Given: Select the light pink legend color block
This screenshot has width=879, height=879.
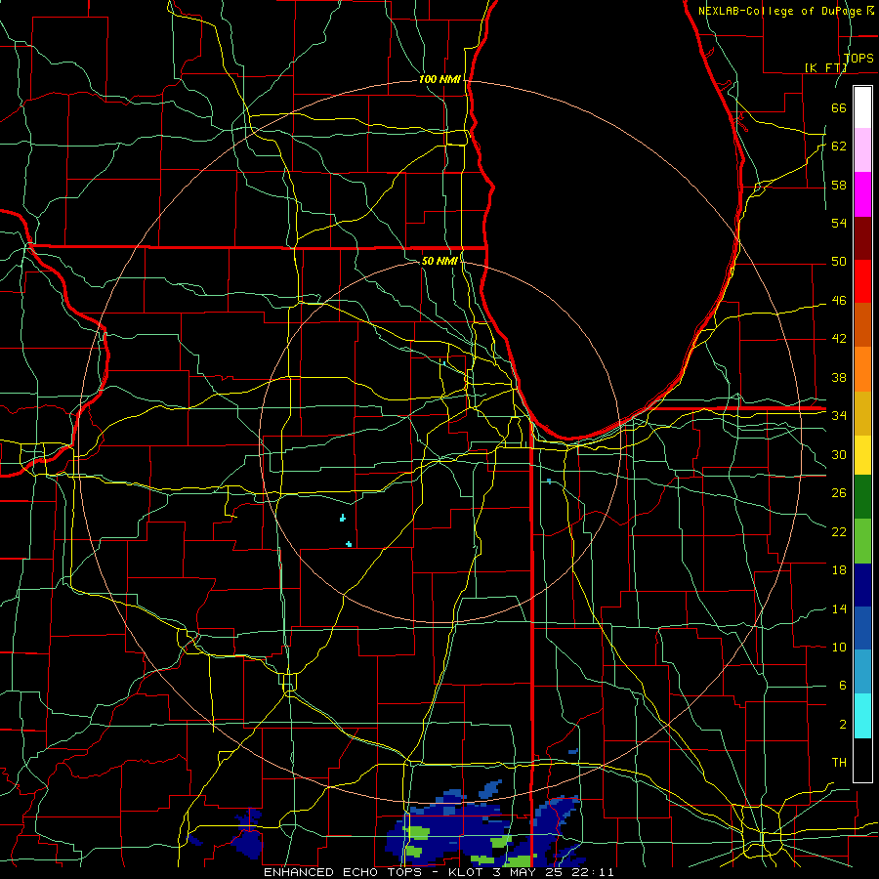Looking at the screenshot, I should [x=862, y=150].
